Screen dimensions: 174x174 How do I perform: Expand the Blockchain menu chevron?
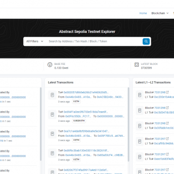[x=167, y=13]
